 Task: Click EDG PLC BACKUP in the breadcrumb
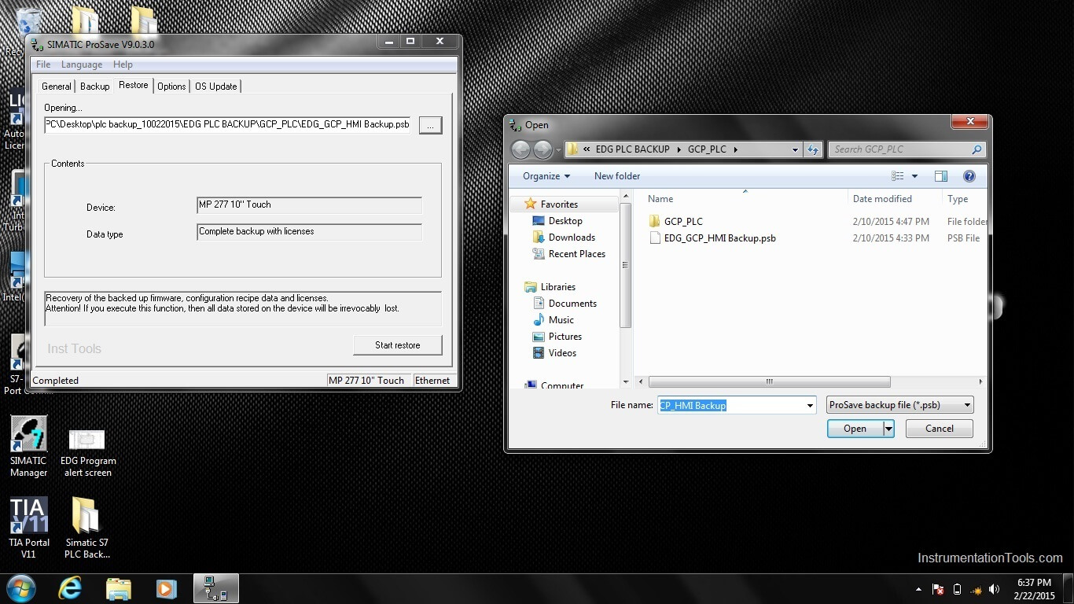633,149
